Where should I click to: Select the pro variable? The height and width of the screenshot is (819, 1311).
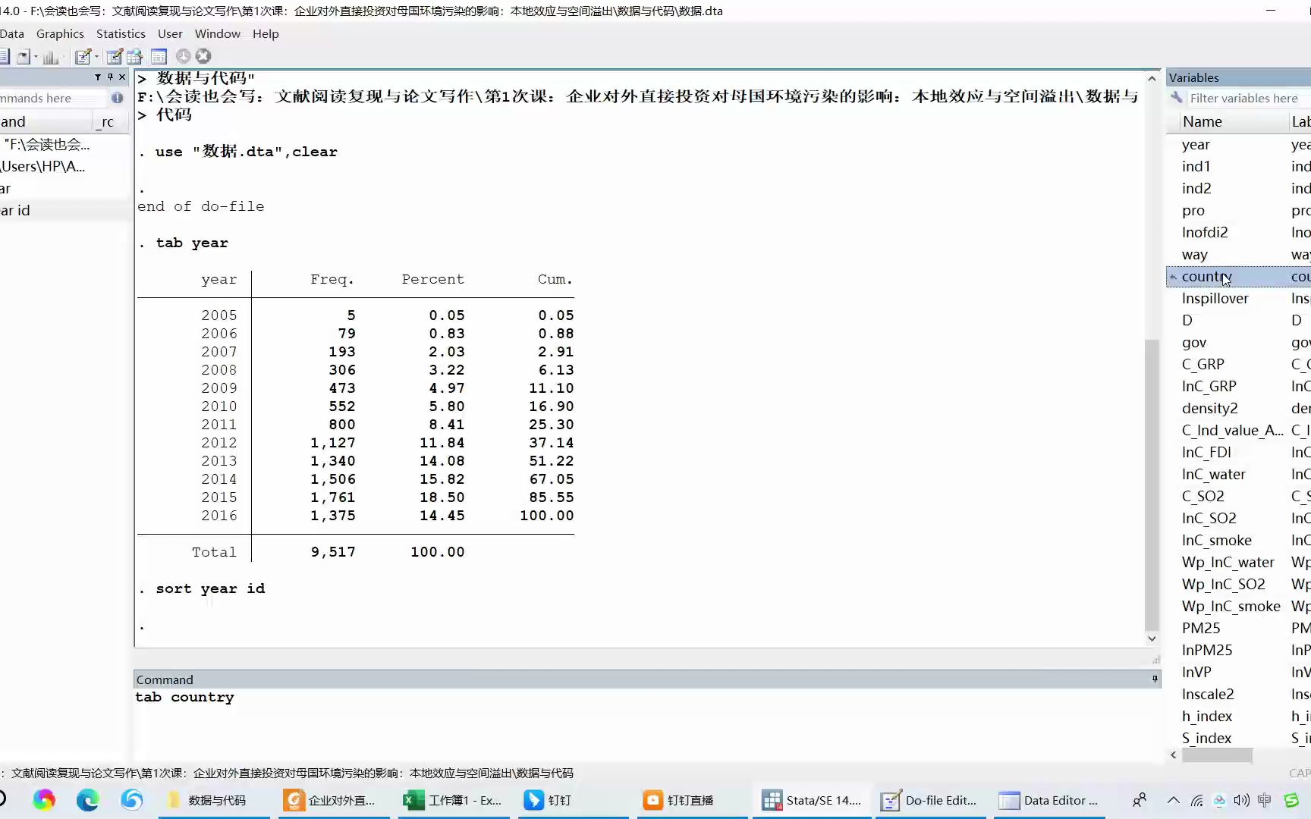click(x=1193, y=210)
